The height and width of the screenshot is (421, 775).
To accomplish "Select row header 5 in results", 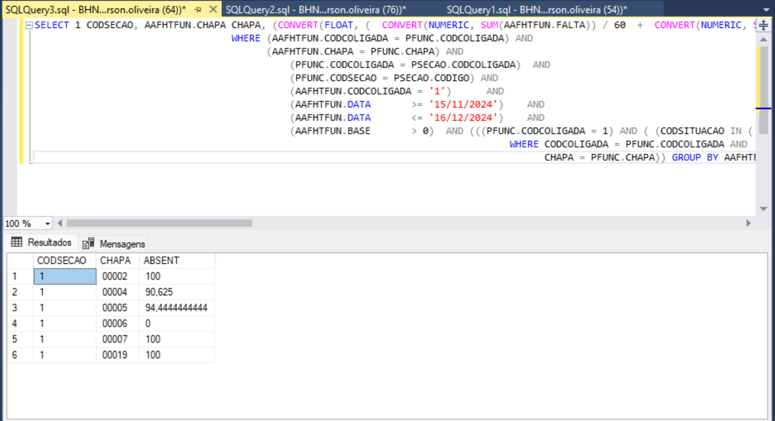I will [x=20, y=339].
